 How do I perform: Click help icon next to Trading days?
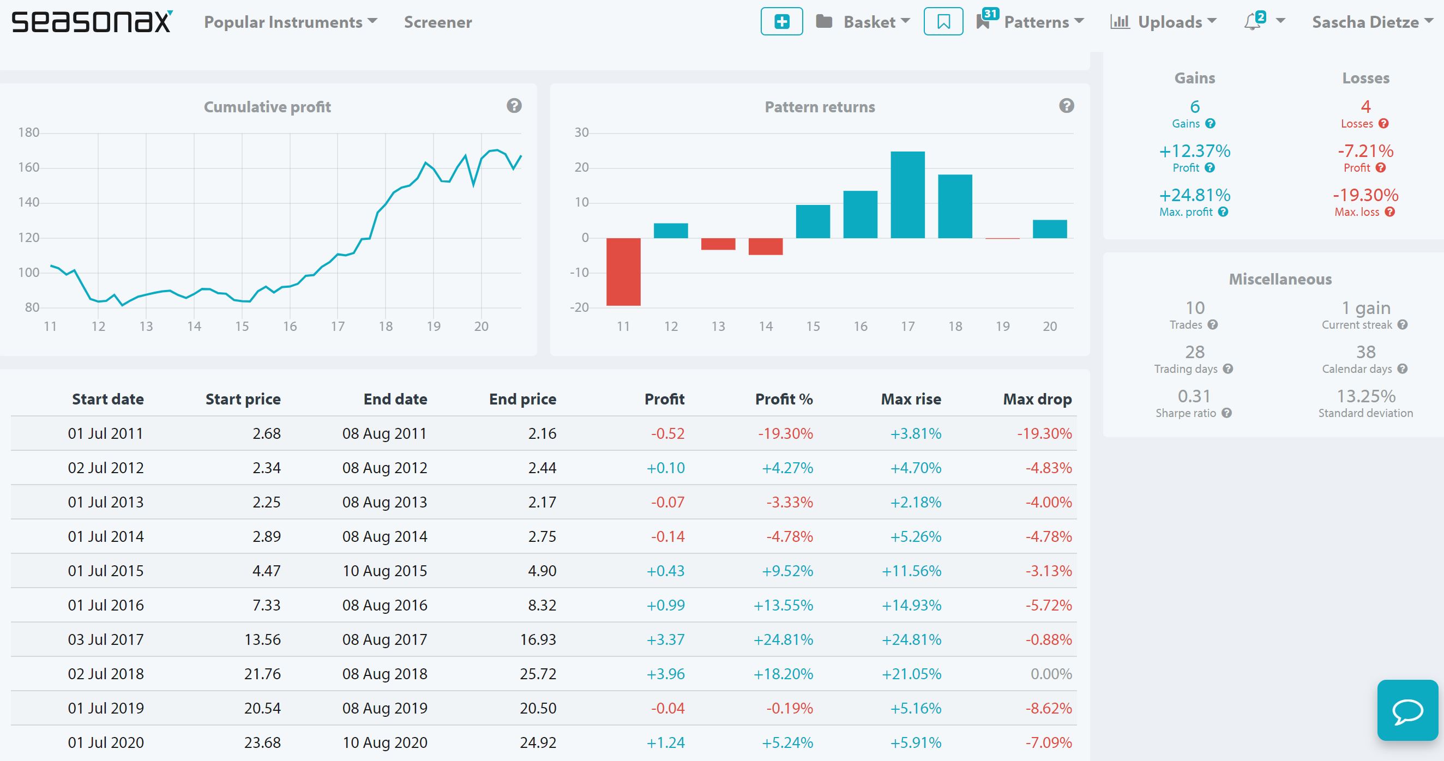tap(1228, 369)
